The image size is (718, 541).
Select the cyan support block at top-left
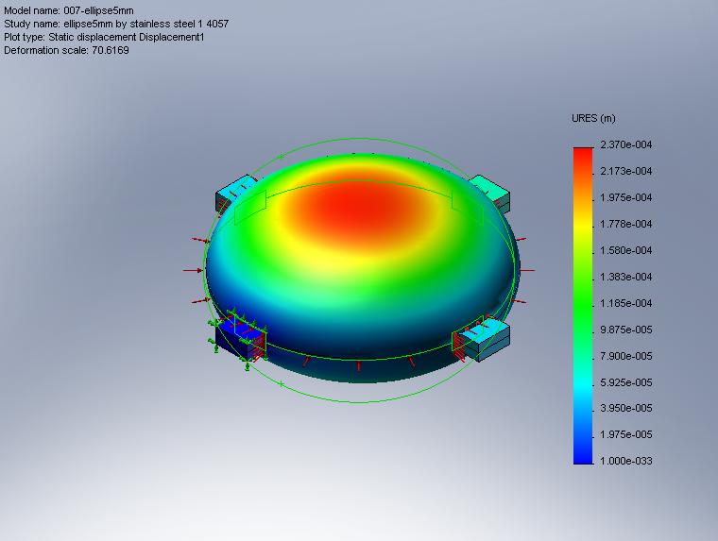pyautogui.click(x=234, y=192)
